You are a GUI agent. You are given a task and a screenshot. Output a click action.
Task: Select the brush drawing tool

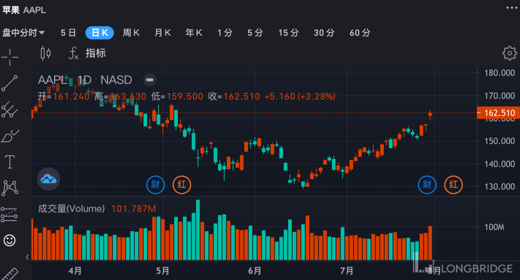(x=10, y=136)
